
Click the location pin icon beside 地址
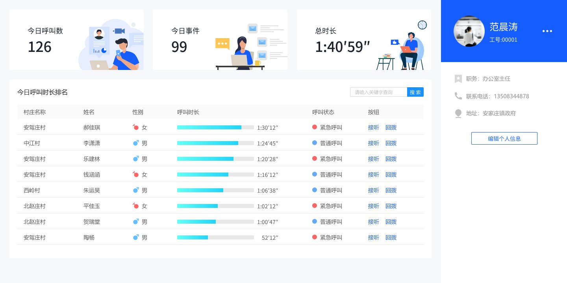pyautogui.click(x=458, y=113)
